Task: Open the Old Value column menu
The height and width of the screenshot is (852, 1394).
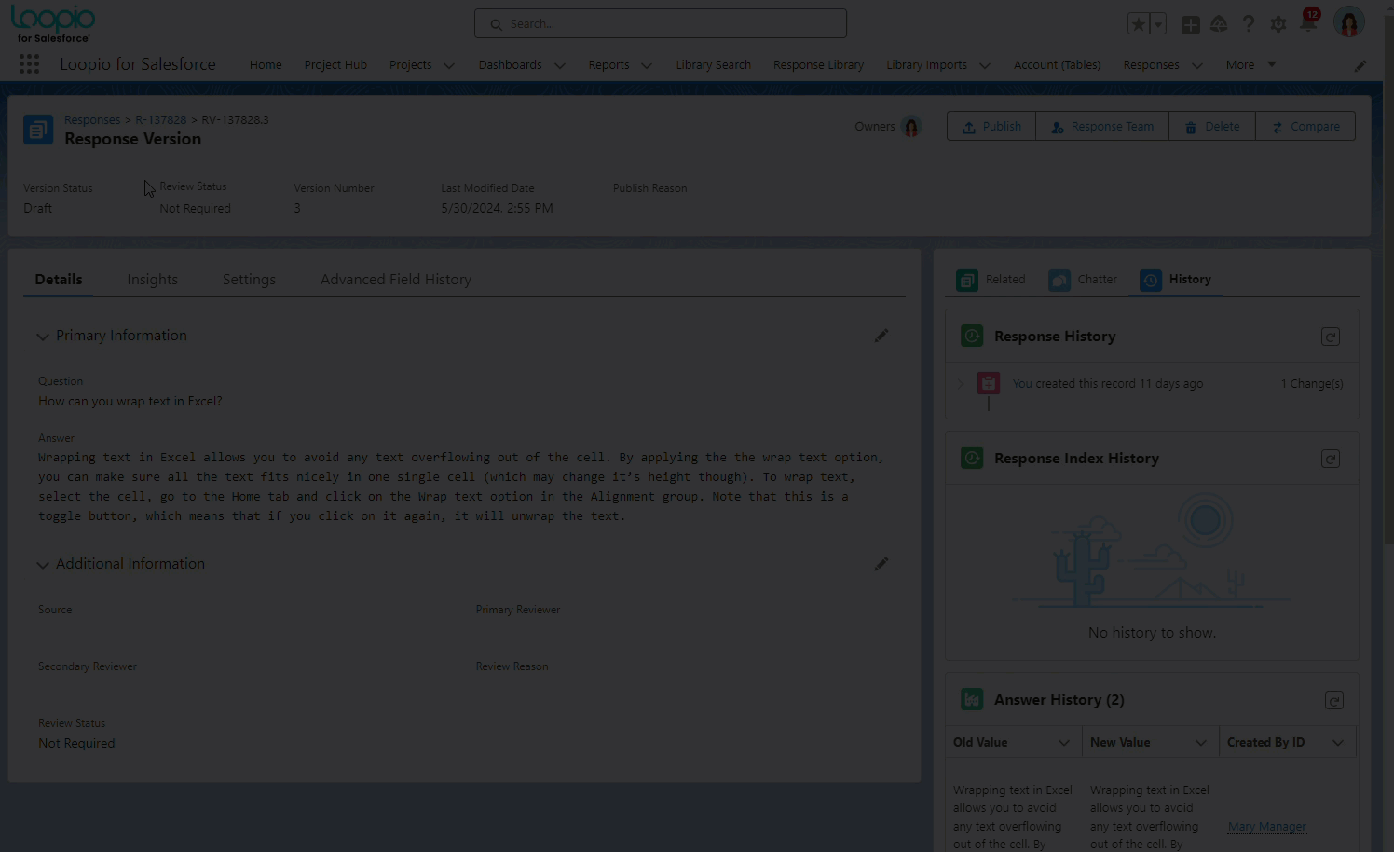Action: tap(1064, 743)
